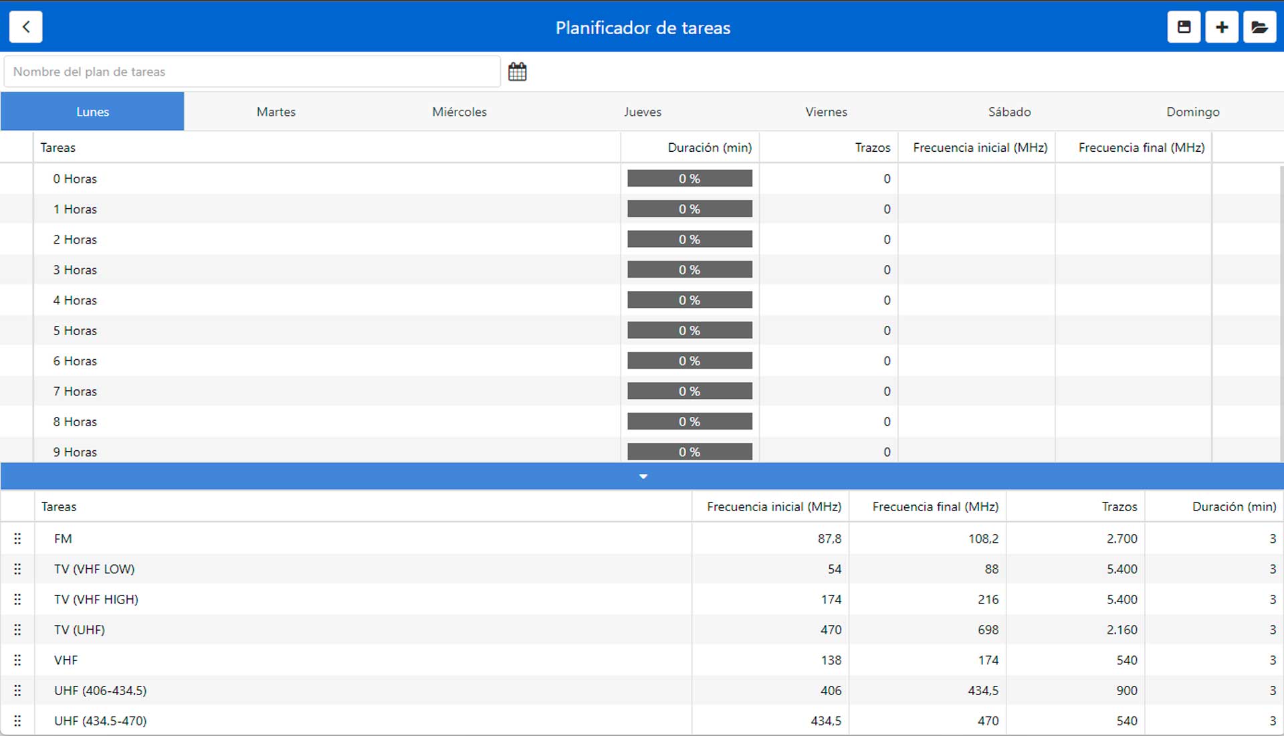
Task: Select the 0 Horas row
Action: pos(640,179)
